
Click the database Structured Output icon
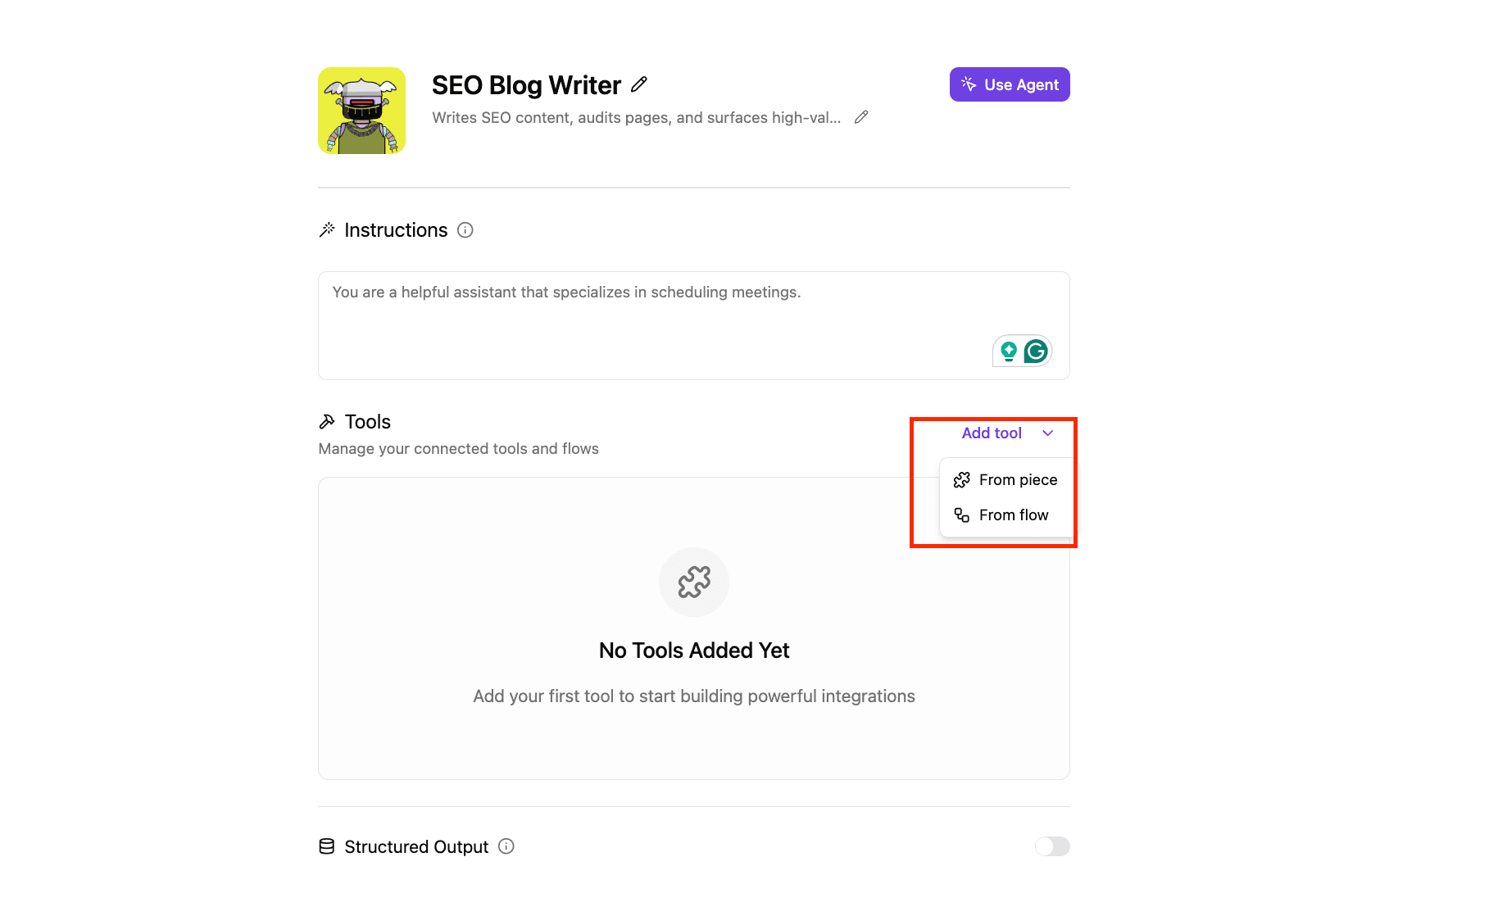327,846
